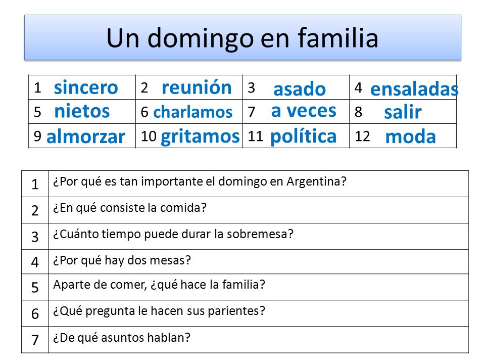Select the word 'reunión' in cell 2
This screenshot has height=364, width=485.
coord(197,87)
